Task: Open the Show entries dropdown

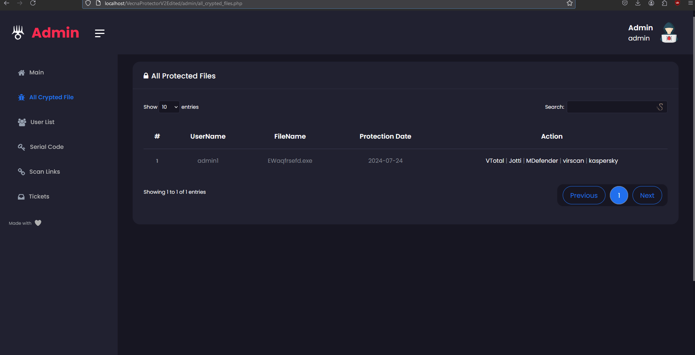Action: click(x=169, y=107)
